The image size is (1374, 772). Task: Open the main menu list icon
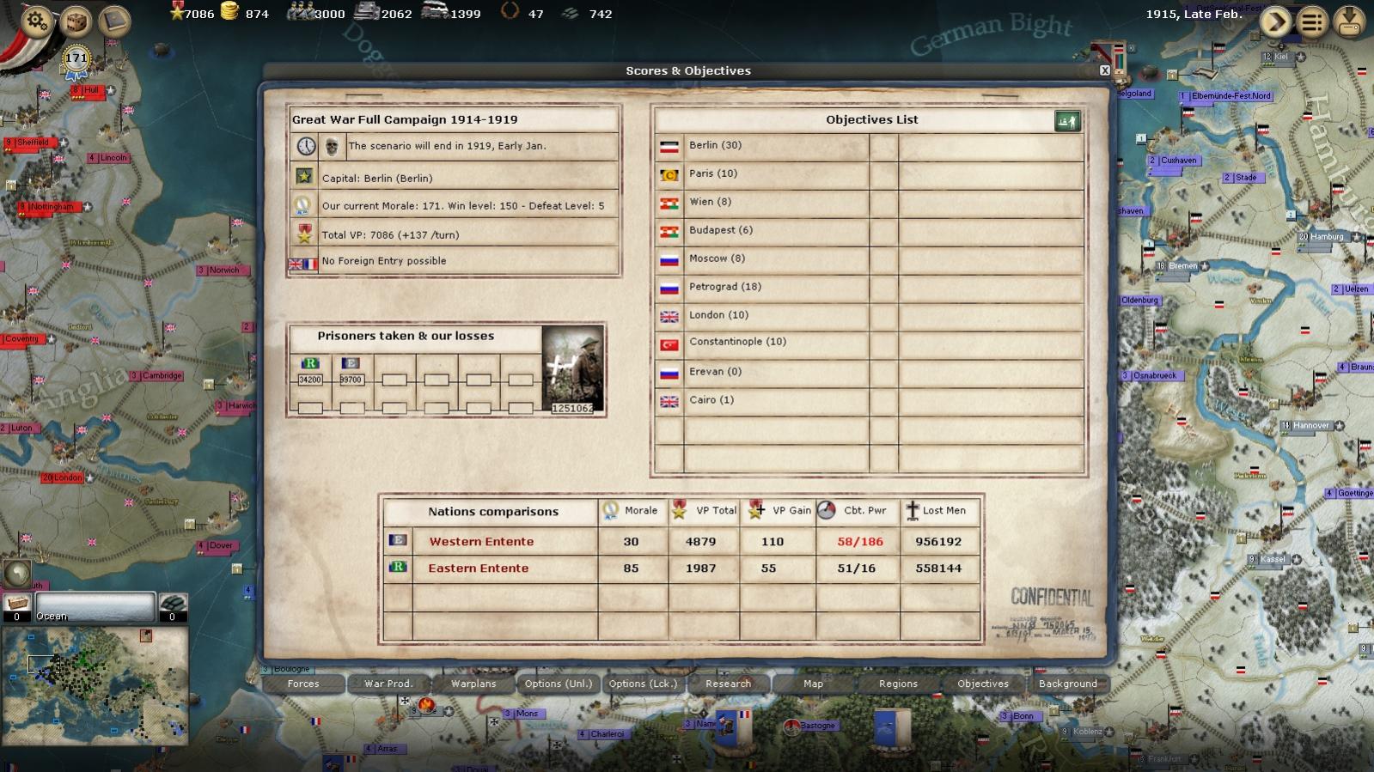tap(1312, 21)
